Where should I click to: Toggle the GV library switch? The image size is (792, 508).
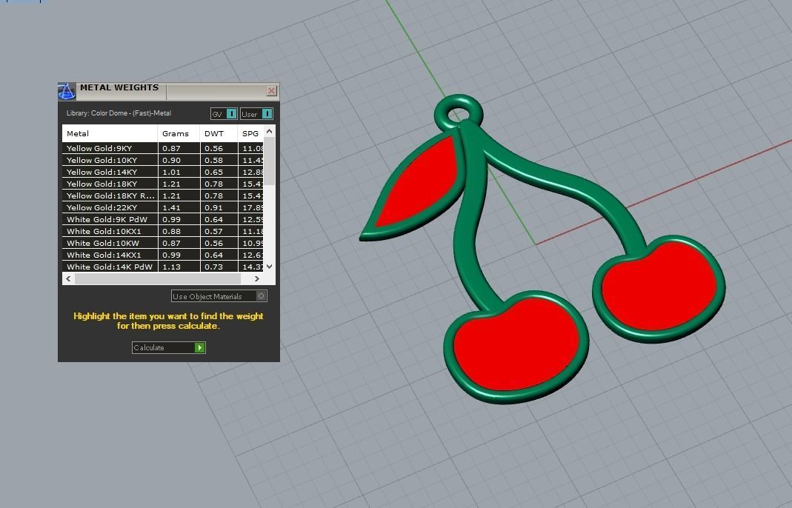pos(224,113)
